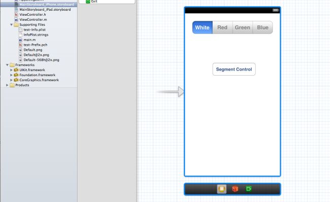Click the Exit item in outline
330x202 pixels.
click(92, 1)
